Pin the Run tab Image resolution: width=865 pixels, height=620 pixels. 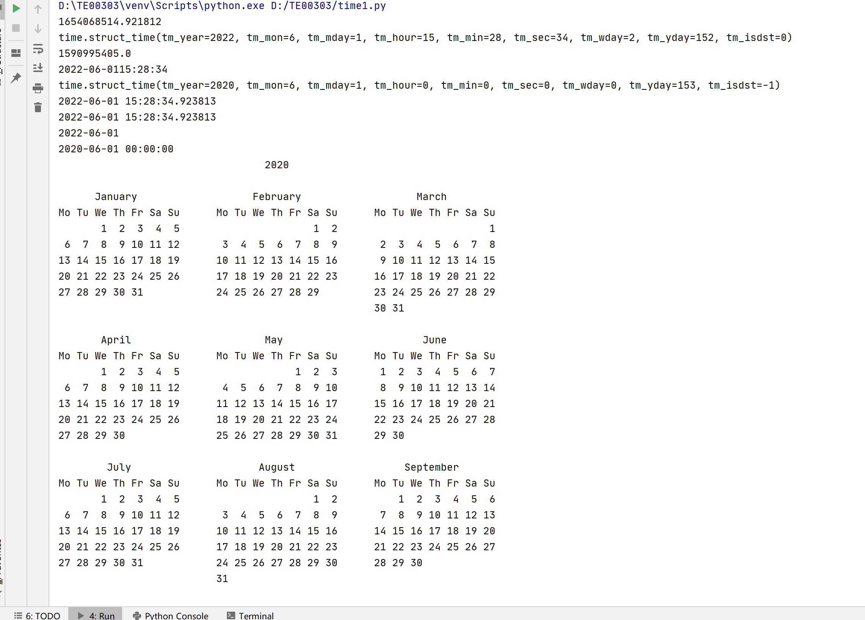pyautogui.click(x=16, y=78)
